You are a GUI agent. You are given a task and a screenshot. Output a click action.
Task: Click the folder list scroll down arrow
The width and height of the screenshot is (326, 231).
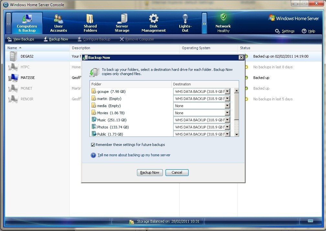(x=237, y=134)
